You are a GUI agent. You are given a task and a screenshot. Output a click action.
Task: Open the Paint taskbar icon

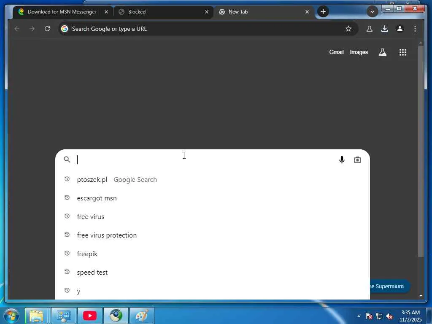(x=142, y=316)
